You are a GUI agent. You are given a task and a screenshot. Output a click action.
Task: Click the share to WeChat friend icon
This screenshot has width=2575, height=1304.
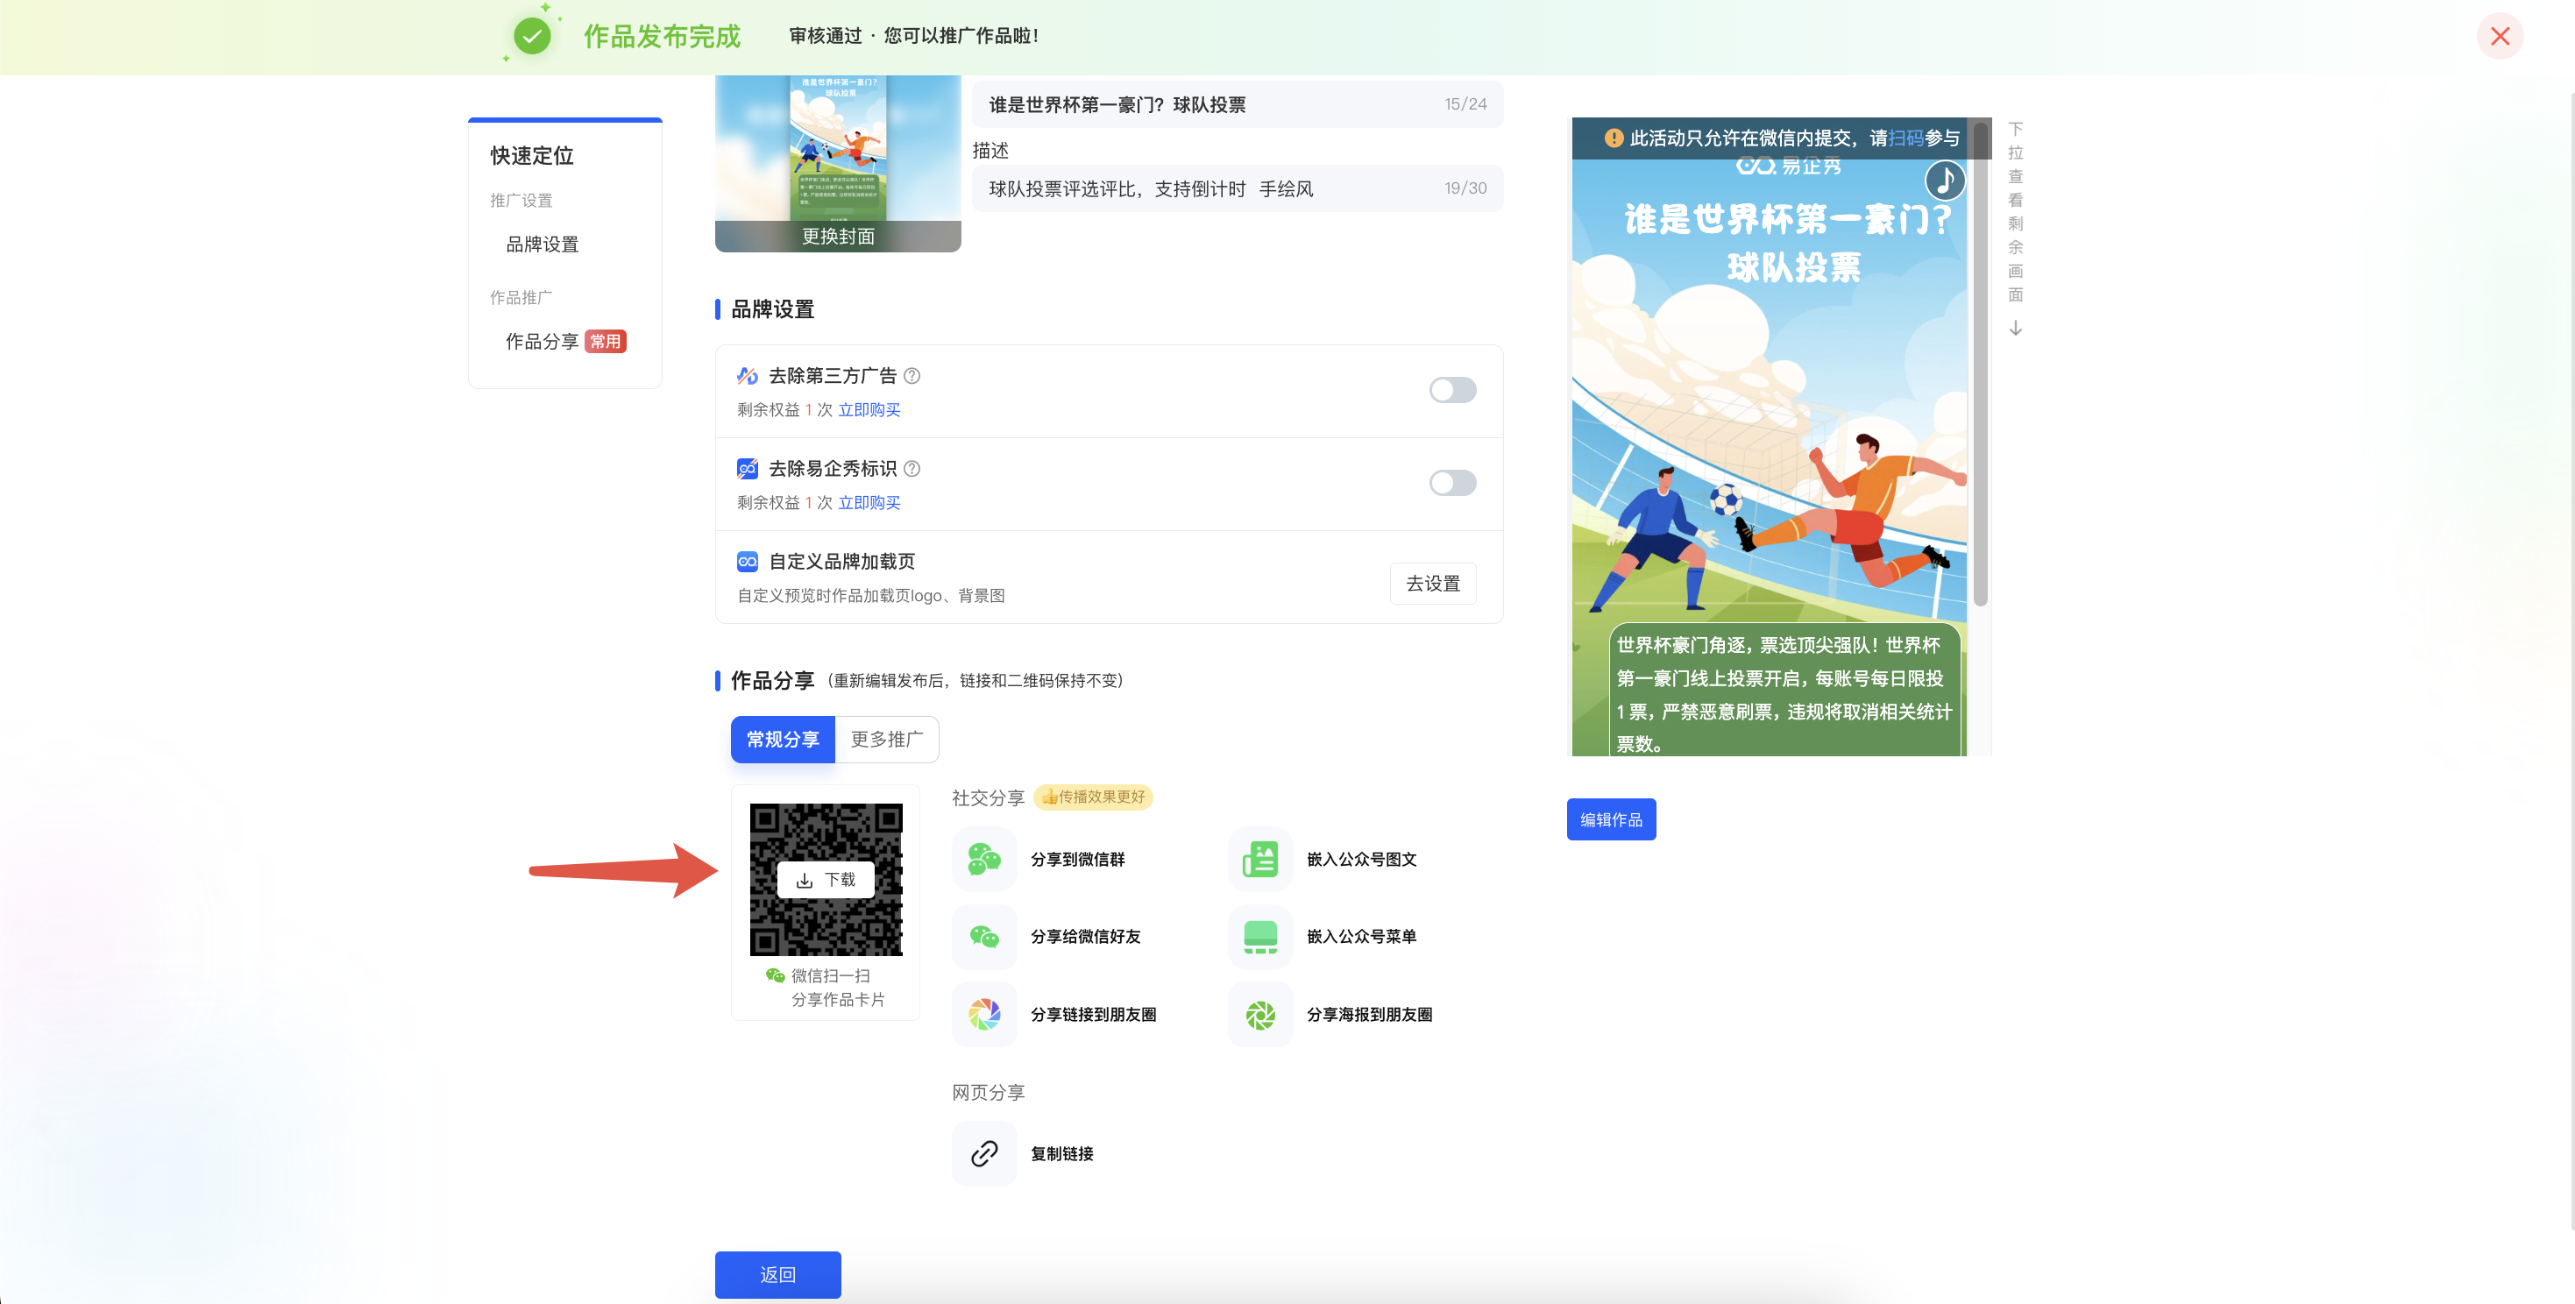(984, 936)
